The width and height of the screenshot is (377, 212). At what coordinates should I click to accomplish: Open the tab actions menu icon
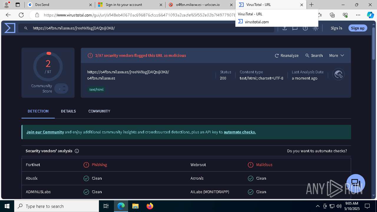coord(18,5)
